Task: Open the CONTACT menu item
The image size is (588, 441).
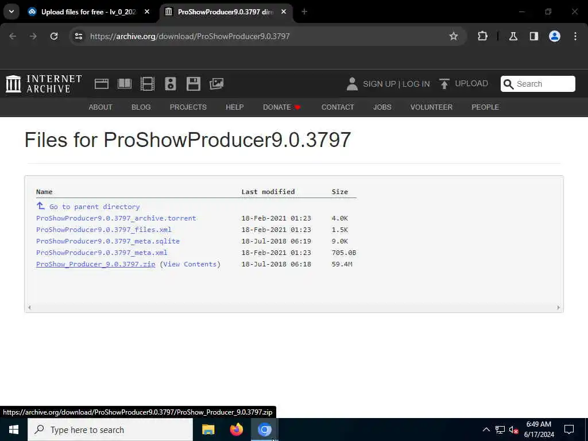Action: coord(338,107)
